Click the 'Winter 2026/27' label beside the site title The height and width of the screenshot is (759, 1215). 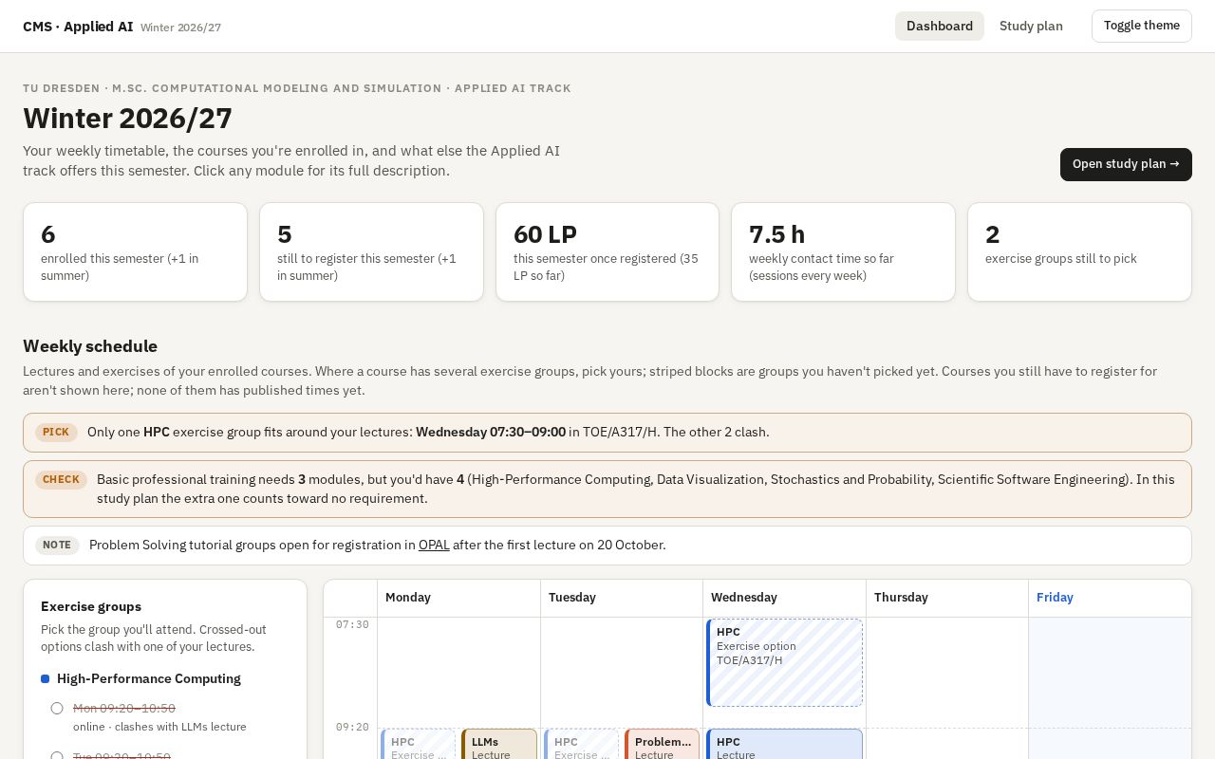pyautogui.click(x=180, y=28)
